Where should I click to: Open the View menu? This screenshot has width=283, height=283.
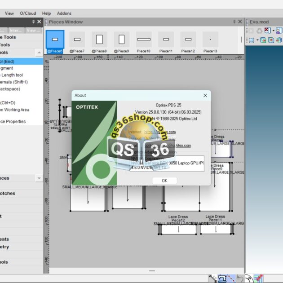[9, 13]
